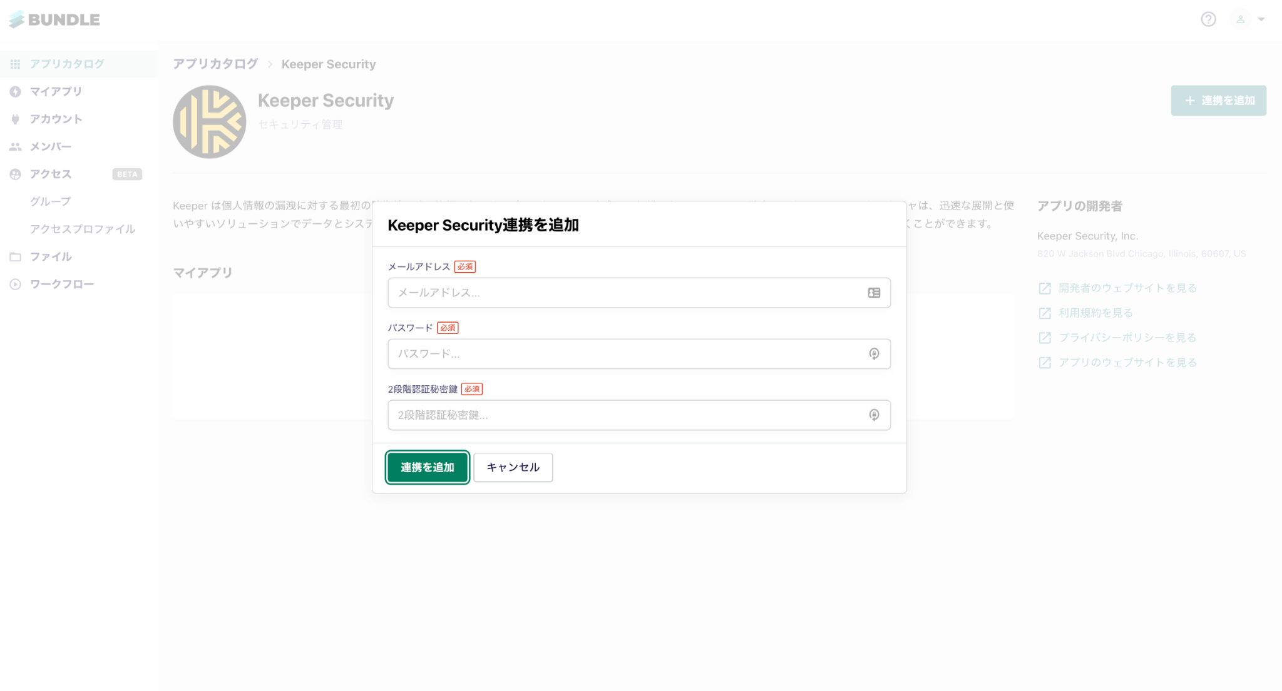Click external link icon beside プライバシーポリシーを見る
The width and height of the screenshot is (1282, 691).
(1045, 338)
